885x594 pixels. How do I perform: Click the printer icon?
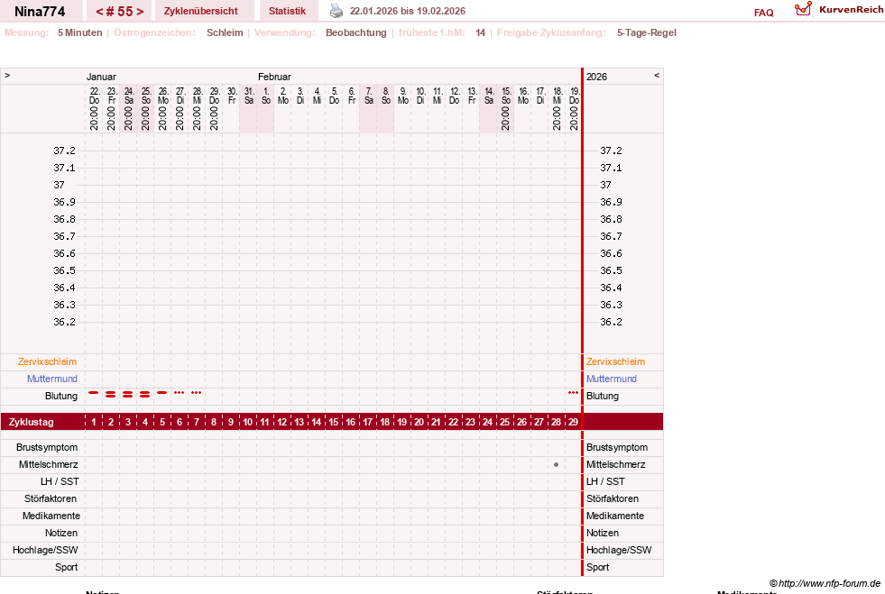[336, 11]
